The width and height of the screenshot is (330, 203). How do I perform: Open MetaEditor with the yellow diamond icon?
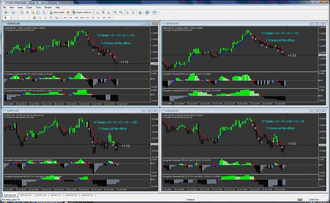pos(68,13)
